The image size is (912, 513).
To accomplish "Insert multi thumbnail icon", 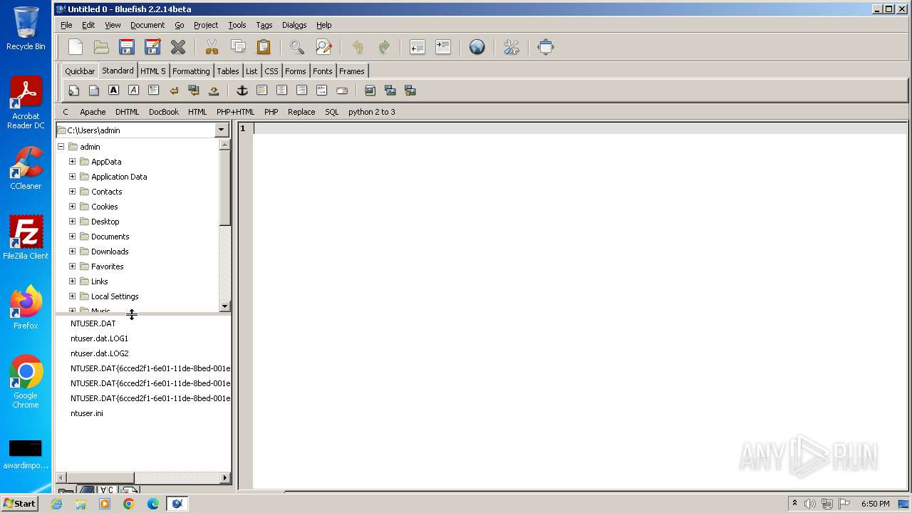I will (410, 90).
